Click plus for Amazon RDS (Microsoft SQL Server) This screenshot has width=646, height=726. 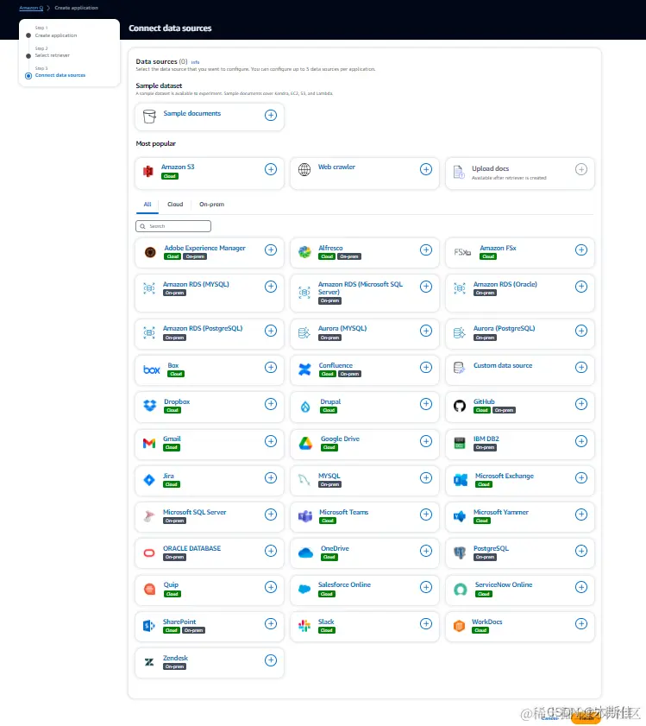tap(426, 287)
